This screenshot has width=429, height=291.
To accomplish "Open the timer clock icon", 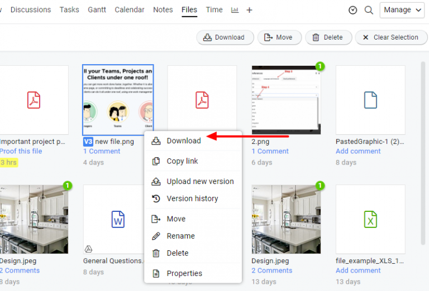I will [x=352, y=10].
